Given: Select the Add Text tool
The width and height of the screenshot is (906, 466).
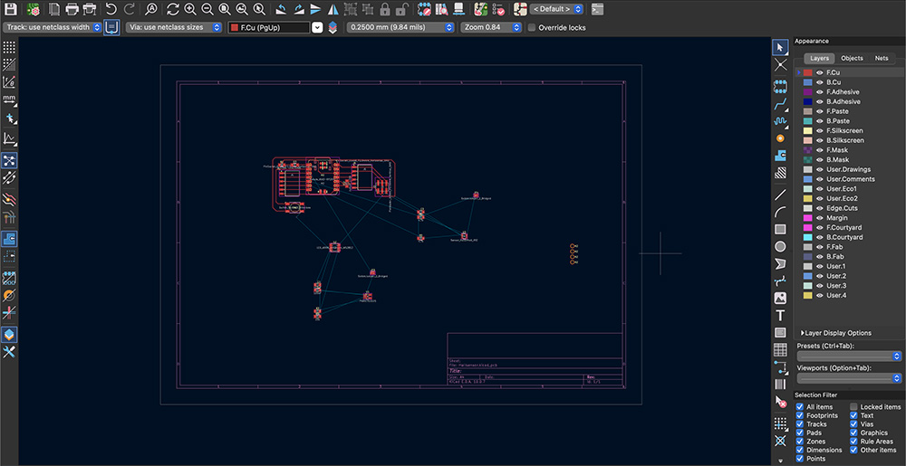Looking at the screenshot, I should (x=781, y=316).
